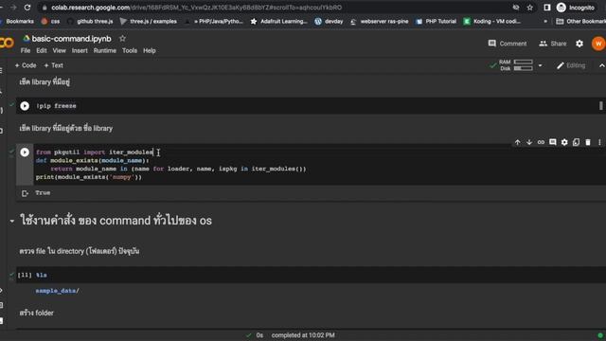This screenshot has width=606, height=341.
Task: Move the selected cell down
Action: point(529,142)
